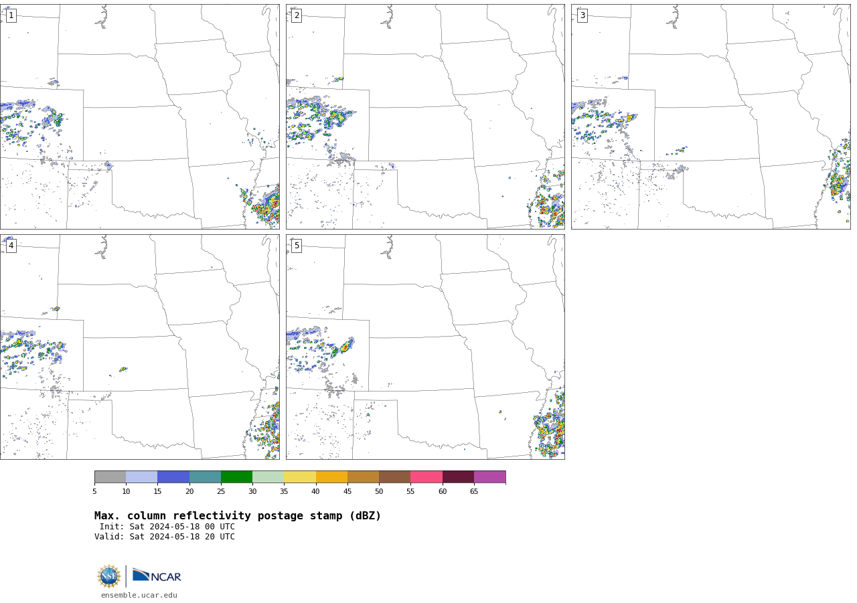Click the panel number label 3
This screenshot has width=857, height=603.
pos(582,15)
